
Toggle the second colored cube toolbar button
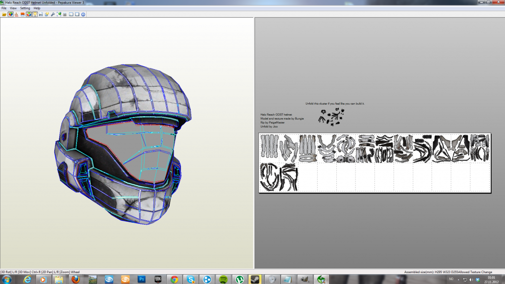point(28,14)
